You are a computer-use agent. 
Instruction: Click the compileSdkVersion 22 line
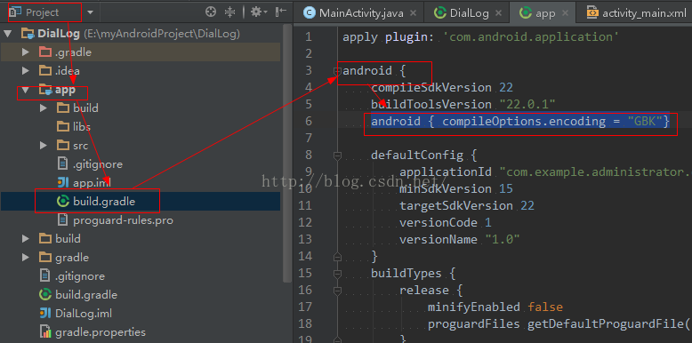[442, 88]
